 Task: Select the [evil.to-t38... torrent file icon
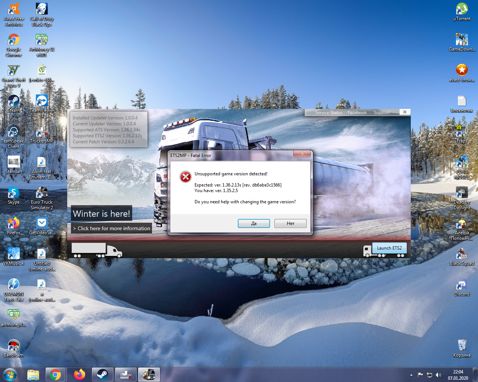click(x=42, y=73)
